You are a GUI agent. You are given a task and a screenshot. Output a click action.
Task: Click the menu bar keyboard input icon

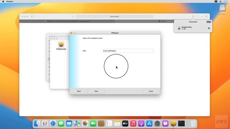pos(216,1)
